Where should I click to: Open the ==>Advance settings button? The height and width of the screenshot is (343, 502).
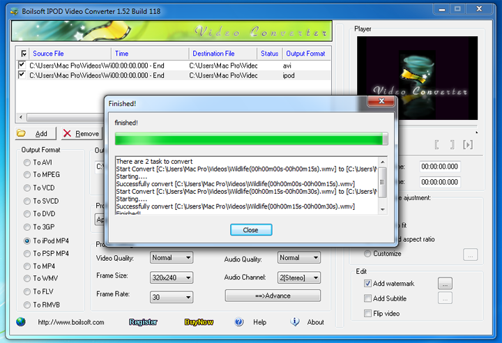(273, 296)
